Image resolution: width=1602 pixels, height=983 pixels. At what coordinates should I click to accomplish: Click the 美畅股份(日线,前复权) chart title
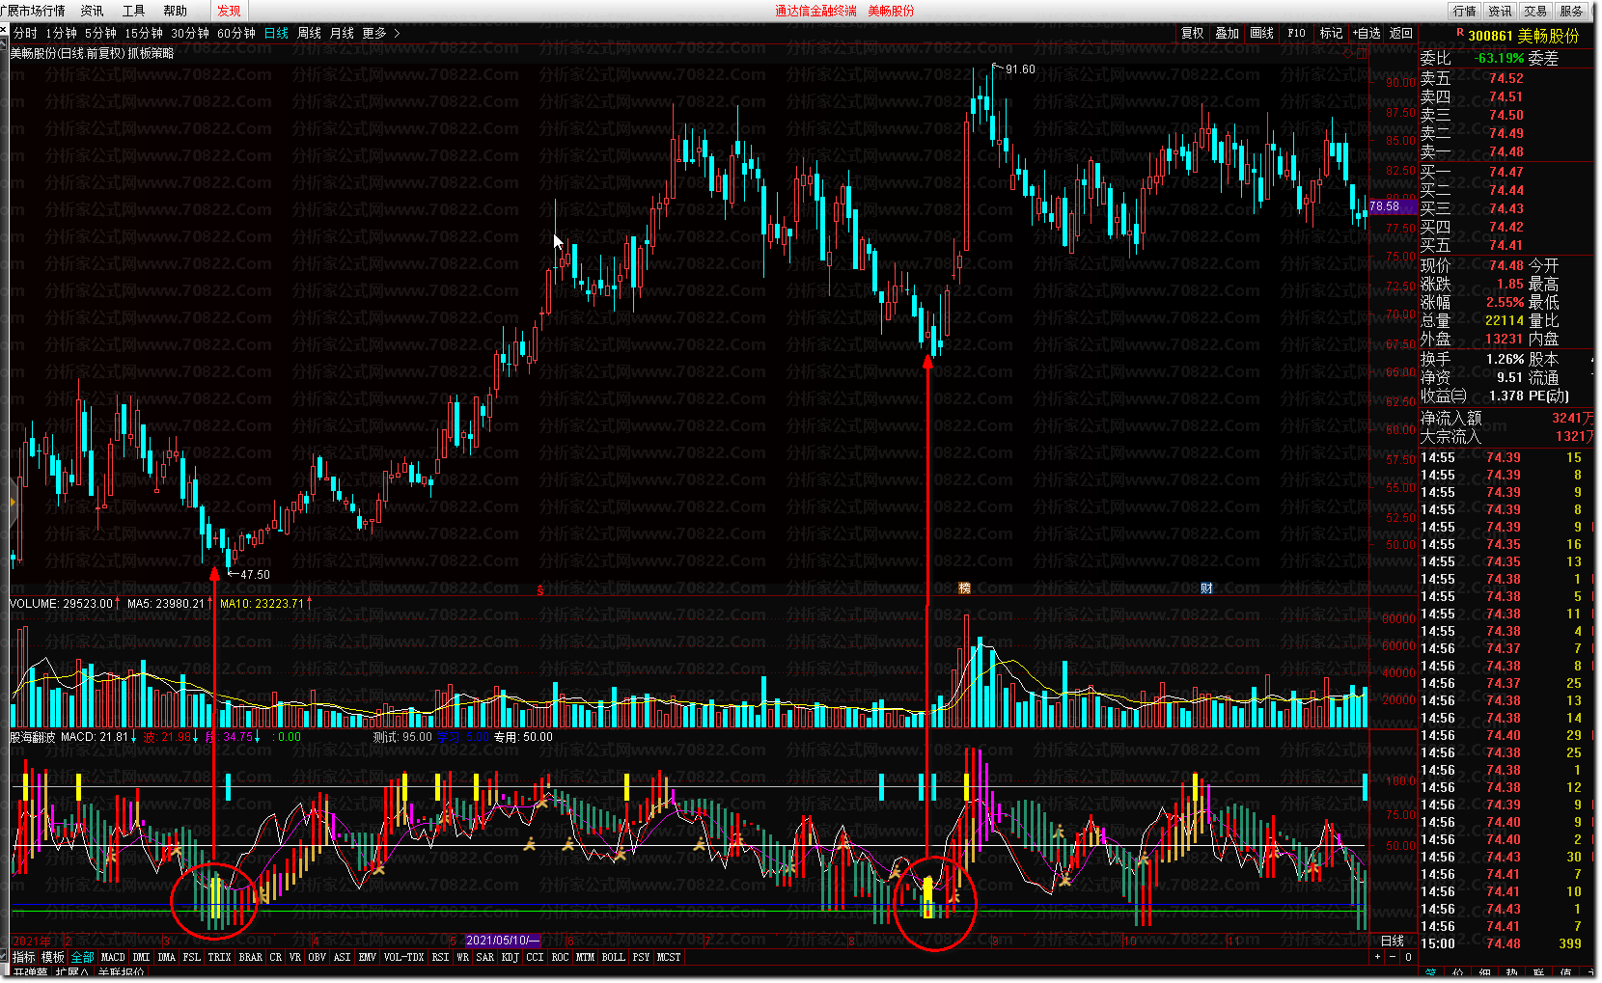click(x=68, y=53)
